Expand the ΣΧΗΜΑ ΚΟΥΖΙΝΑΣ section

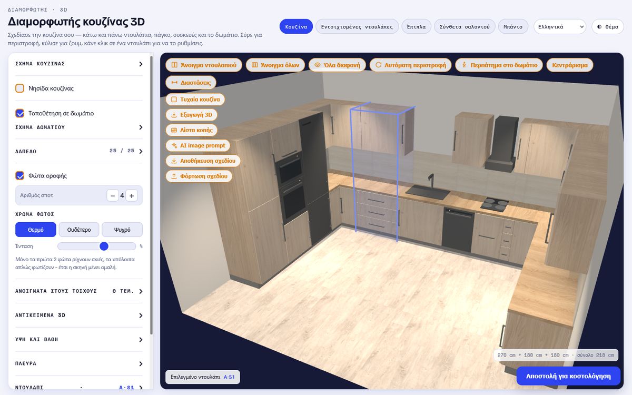[x=79, y=64]
